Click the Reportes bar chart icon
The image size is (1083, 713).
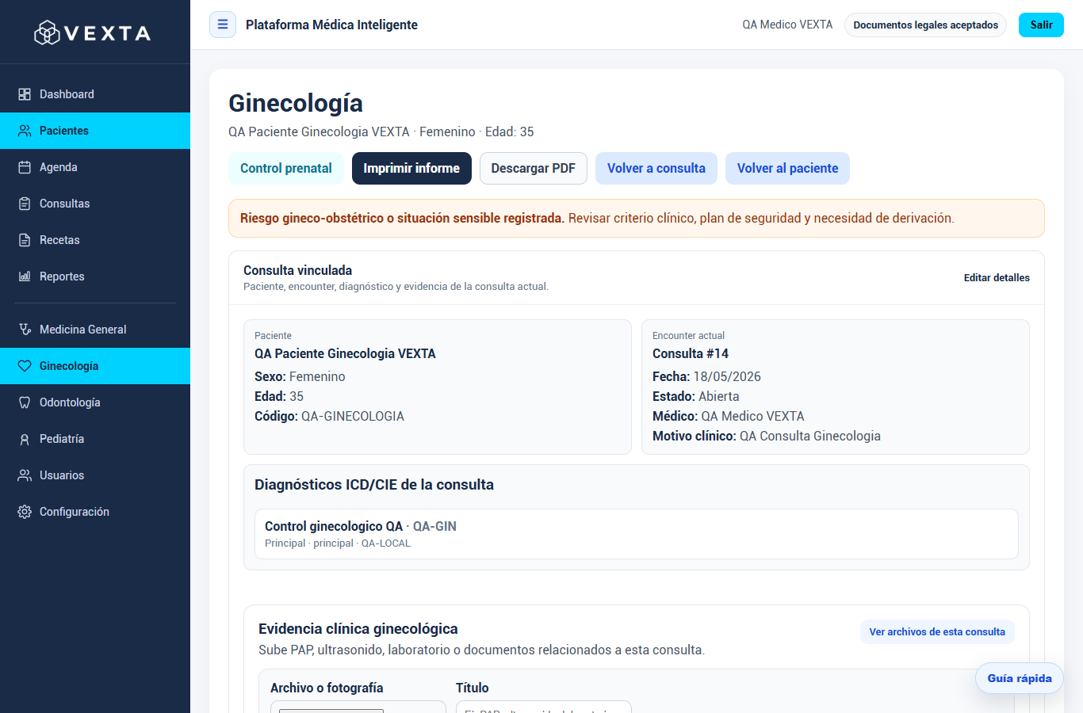click(x=25, y=276)
